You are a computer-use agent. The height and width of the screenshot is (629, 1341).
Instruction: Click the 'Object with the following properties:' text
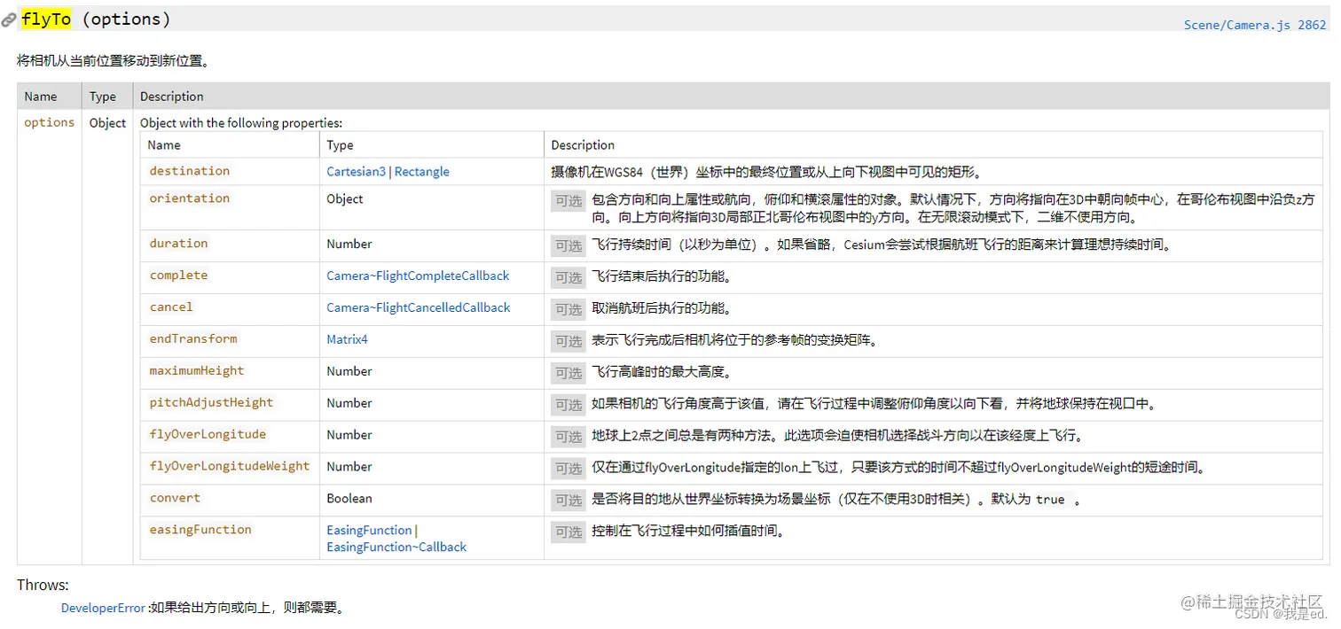pyautogui.click(x=241, y=123)
